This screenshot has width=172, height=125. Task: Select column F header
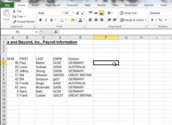(106, 37)
